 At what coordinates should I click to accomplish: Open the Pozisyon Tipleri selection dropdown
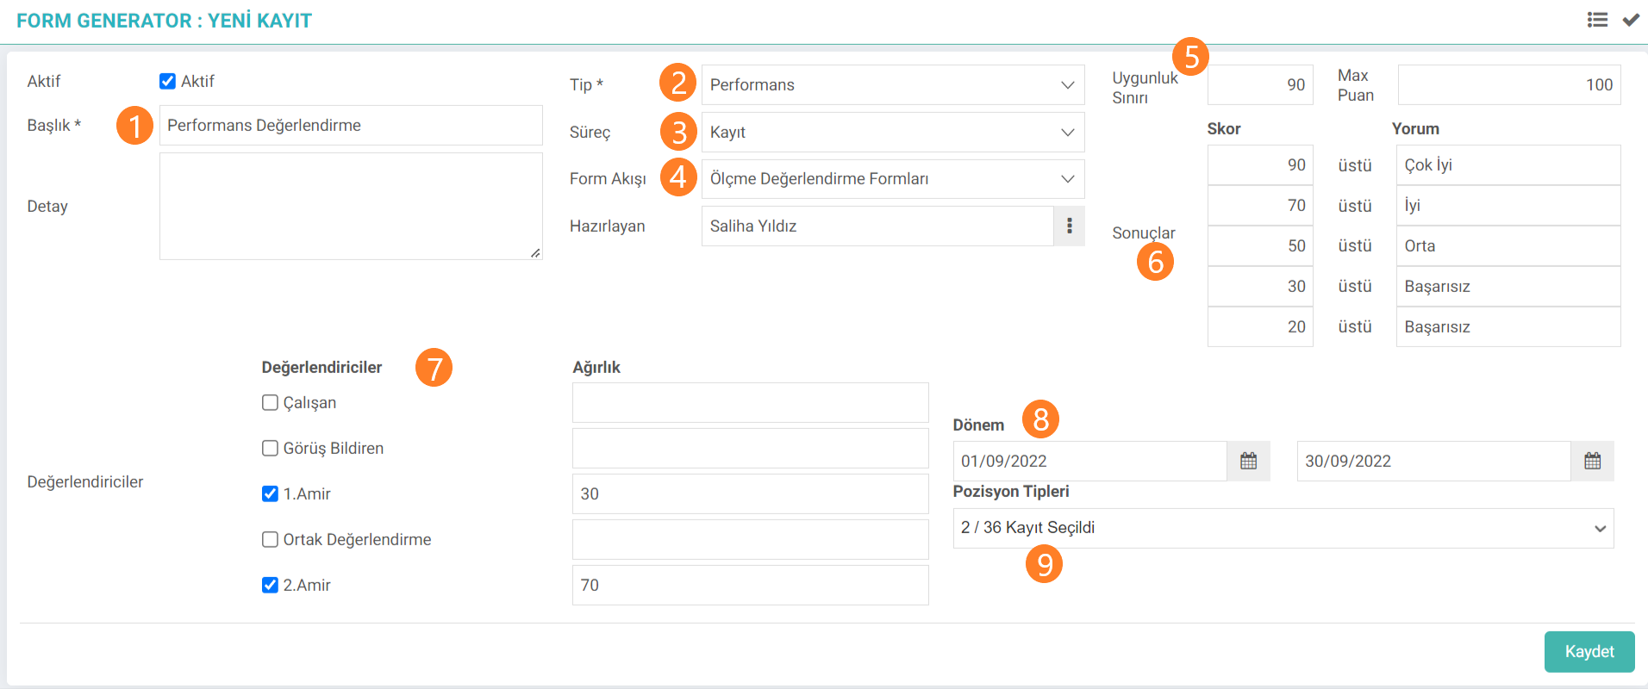click(1283, 528)
